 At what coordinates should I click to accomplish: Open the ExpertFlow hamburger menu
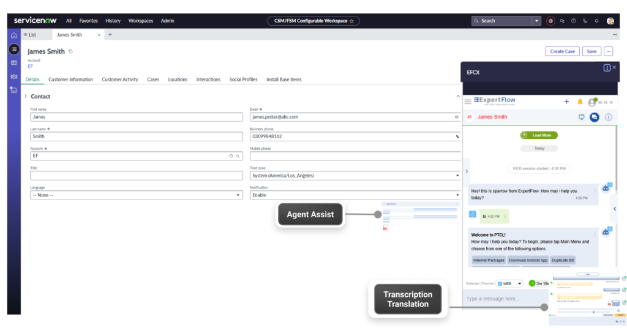pos(468,102)
